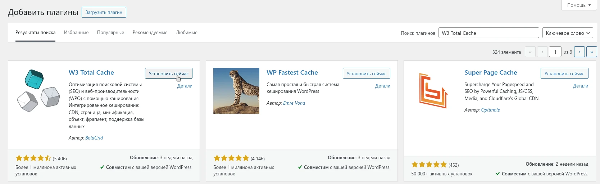600x184 pixels.
Task: Open Детали link for Super Page Cache
Action: click(x=580, y=86)
